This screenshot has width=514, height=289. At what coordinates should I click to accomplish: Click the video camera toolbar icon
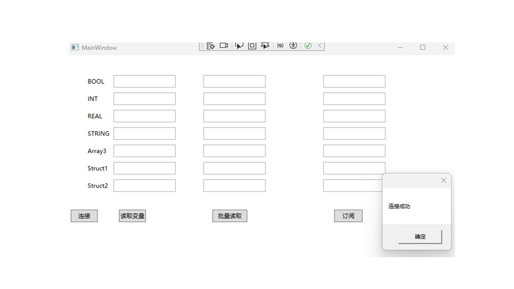[x=224, y=45]
